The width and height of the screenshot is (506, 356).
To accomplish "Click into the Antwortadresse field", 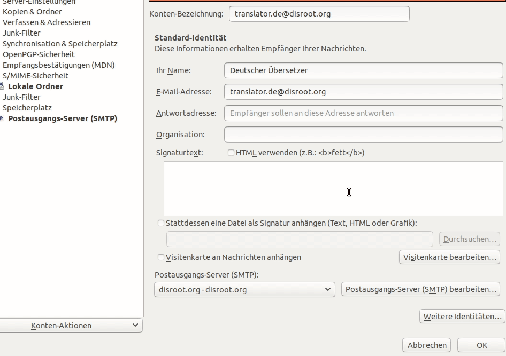I will [363, 113].
